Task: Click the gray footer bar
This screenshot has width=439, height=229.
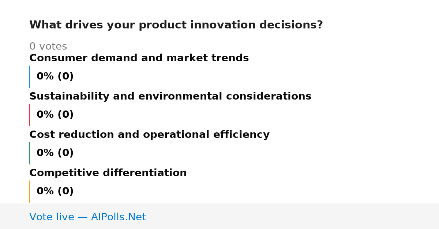Action: point(219,216)
